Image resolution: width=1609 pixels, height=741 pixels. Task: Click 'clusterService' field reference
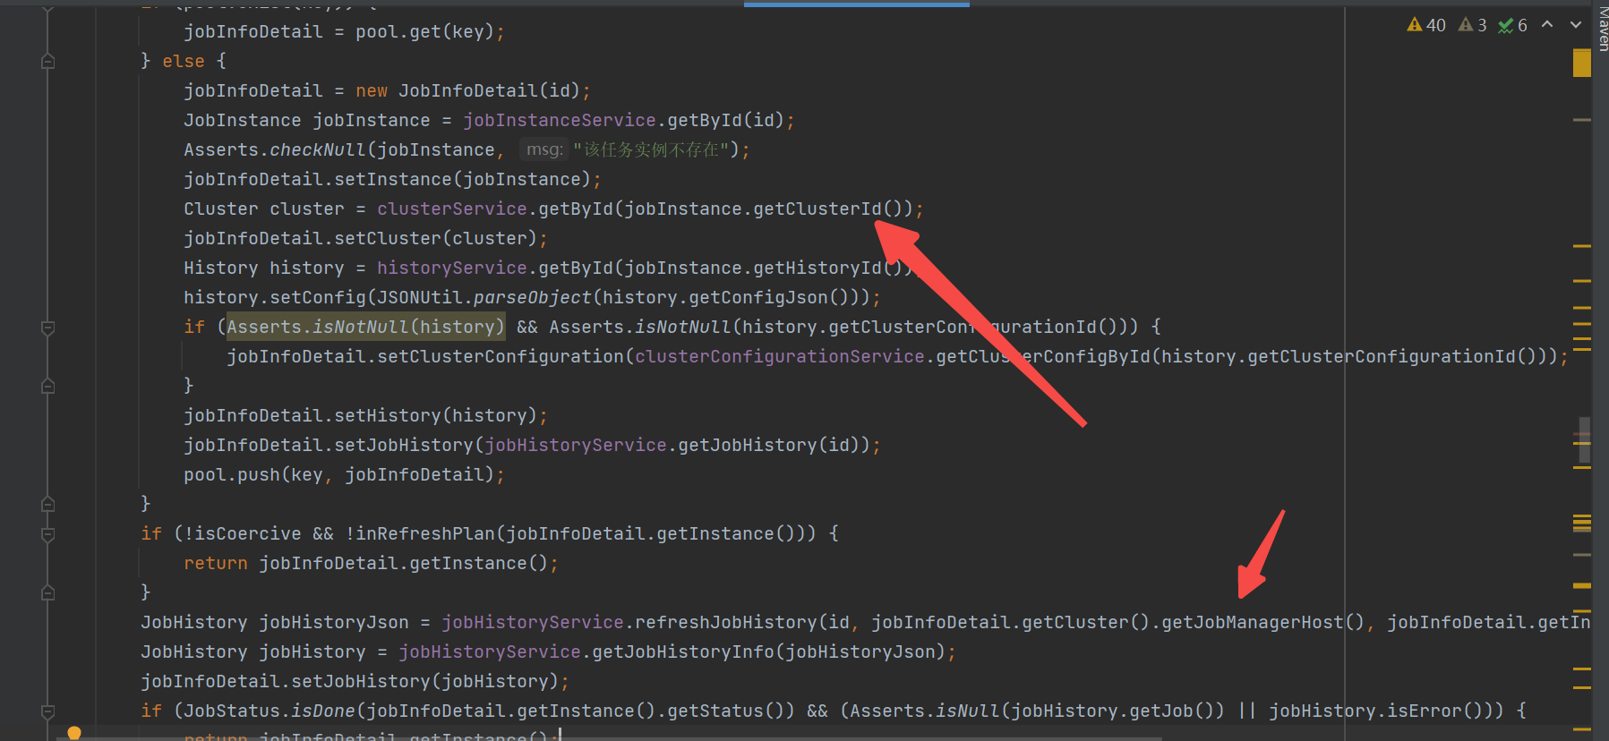[x=452, y=209]
